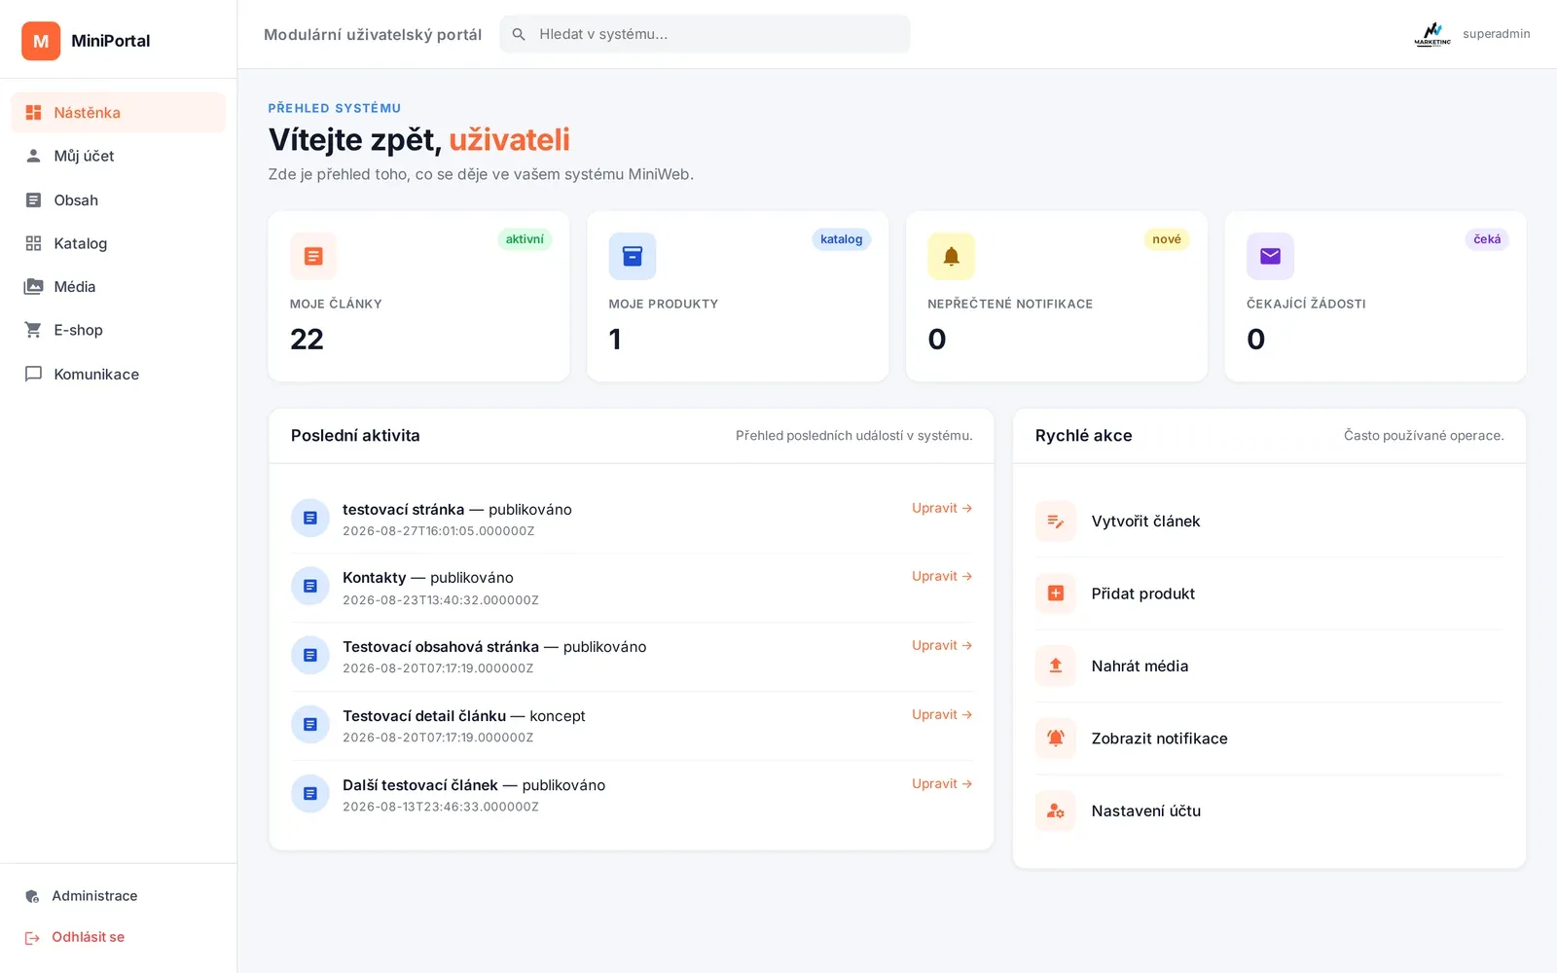
Task: Click Upravit for Kontakty
Action: click(942, 576)
